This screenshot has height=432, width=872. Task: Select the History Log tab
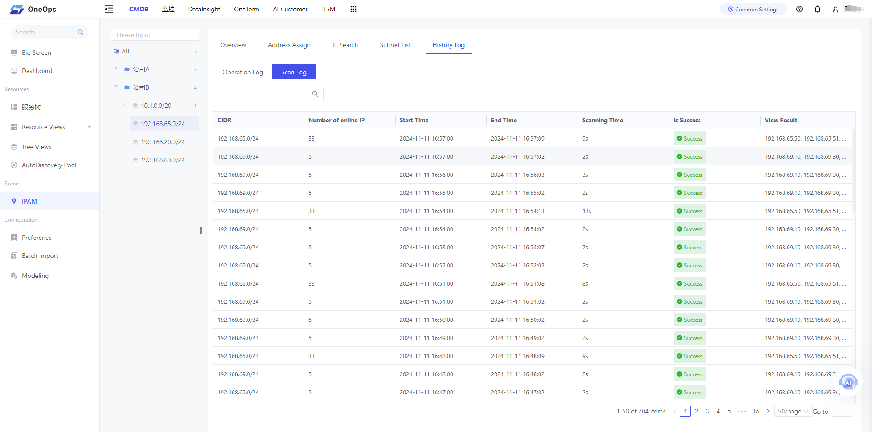tap(449, 45)
